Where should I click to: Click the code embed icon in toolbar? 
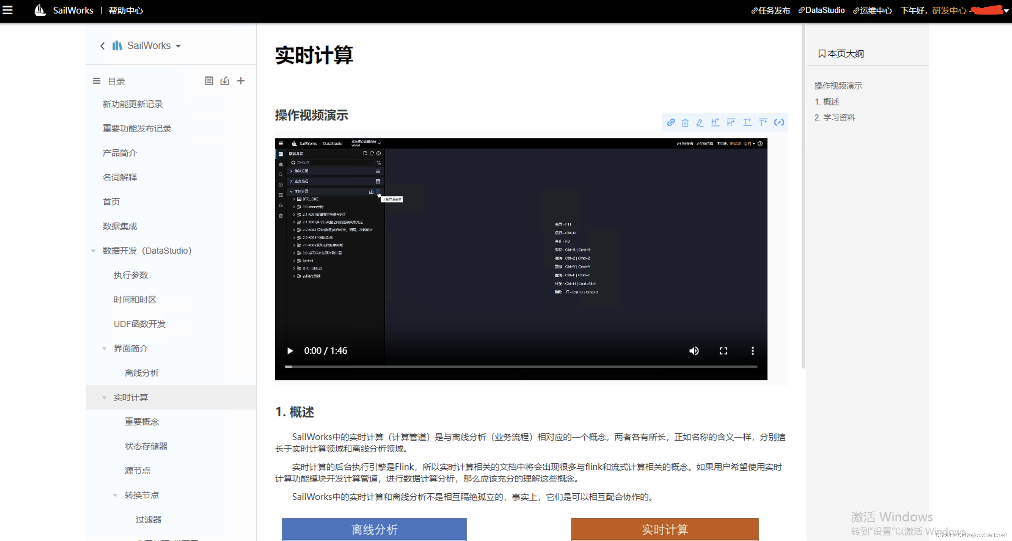pos(779,123)
